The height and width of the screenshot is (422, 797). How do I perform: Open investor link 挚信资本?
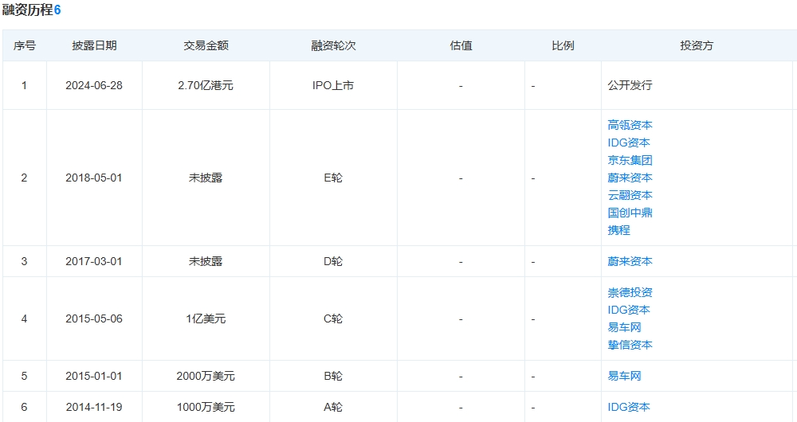(630, 345)
